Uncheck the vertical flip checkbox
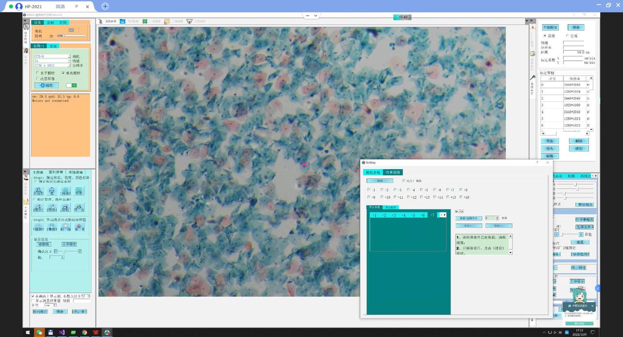Screen dimensions: 623x337 pyautogui.click(x=63, y=73)
